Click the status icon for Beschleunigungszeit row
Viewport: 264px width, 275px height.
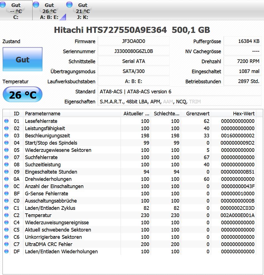6,135
